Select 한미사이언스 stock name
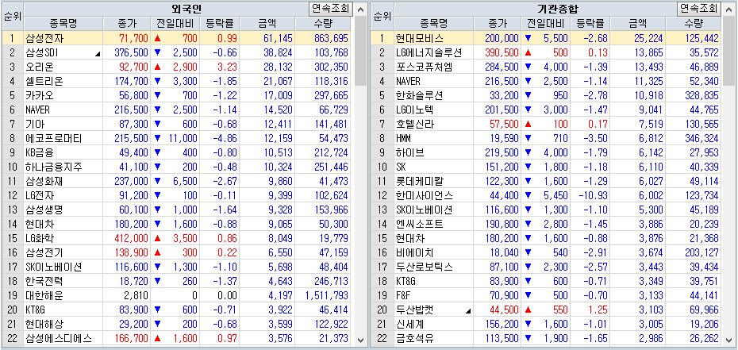 click(425, 196)
